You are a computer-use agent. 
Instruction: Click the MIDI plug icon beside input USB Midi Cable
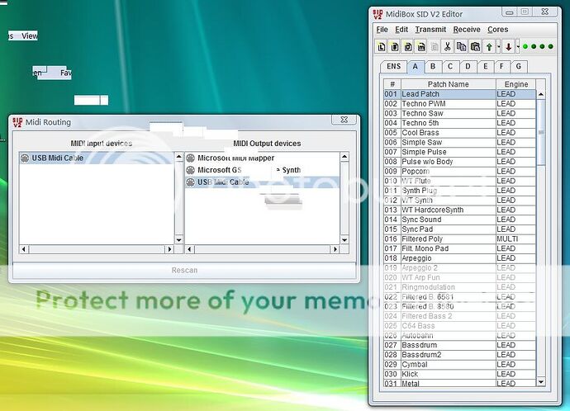25,158
